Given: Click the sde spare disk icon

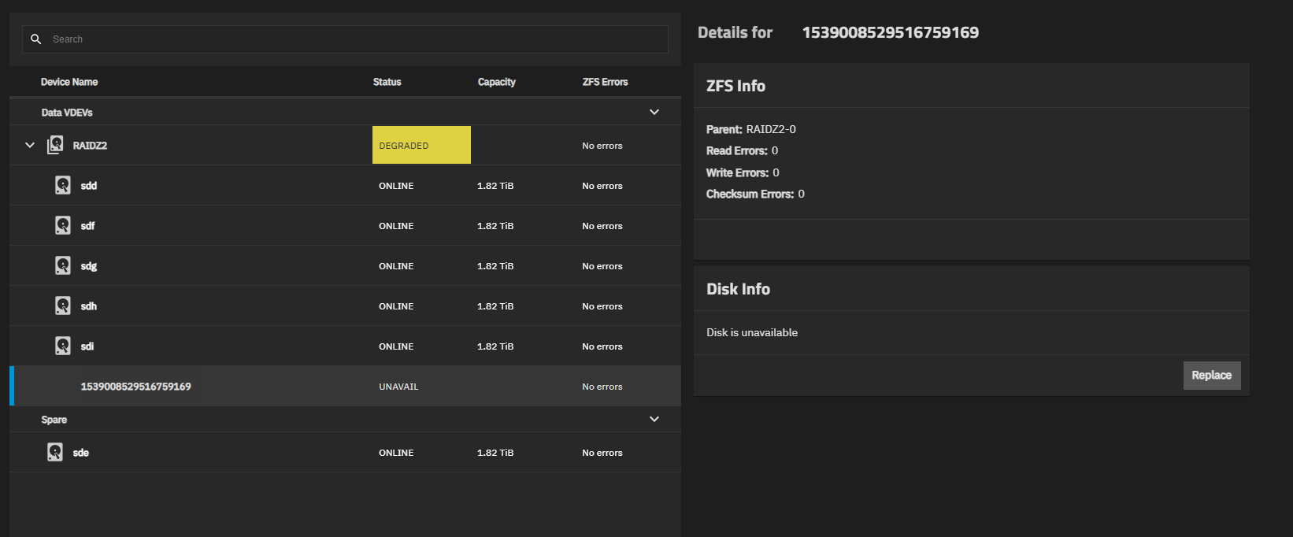Looking at the screenshot, I should pos(55,452).
